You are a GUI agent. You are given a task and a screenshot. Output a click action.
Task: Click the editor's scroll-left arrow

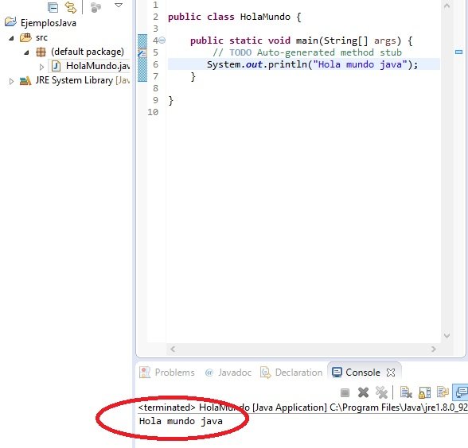pyautogui.click(x=173, y=349)
